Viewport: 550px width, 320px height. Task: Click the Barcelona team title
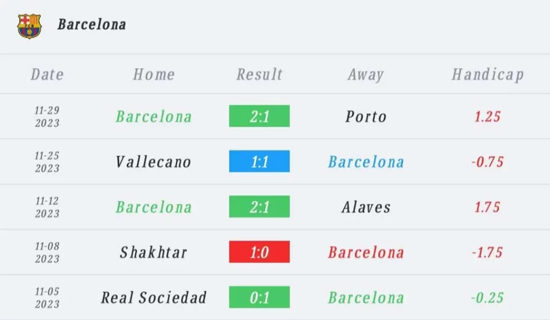pos(92,25)
